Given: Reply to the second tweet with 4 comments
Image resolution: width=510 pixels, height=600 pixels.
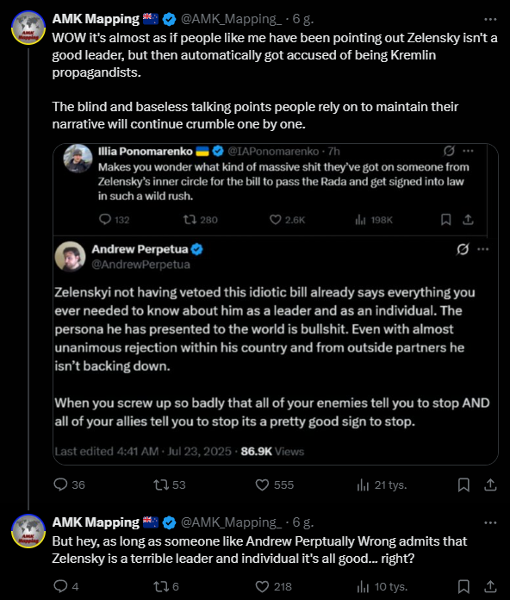Looking at the screenshot, I should tap(66, 586).
